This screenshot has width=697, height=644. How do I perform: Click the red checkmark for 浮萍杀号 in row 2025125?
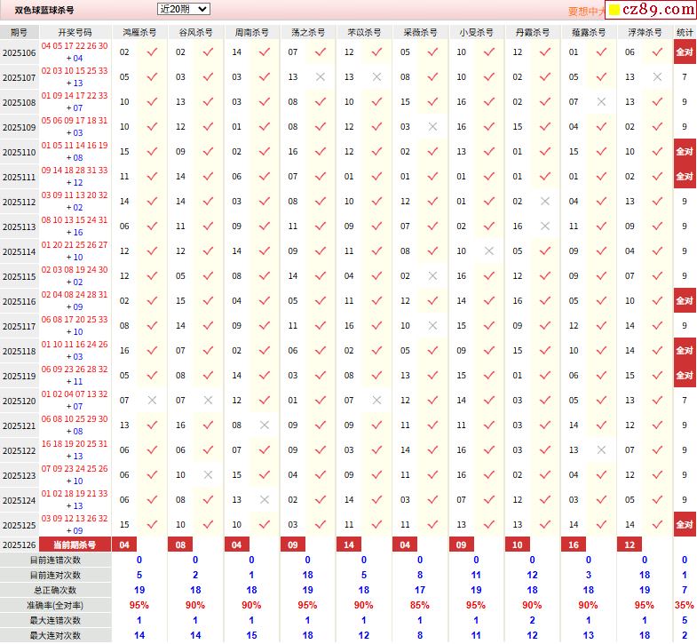[x=657, y=525]
